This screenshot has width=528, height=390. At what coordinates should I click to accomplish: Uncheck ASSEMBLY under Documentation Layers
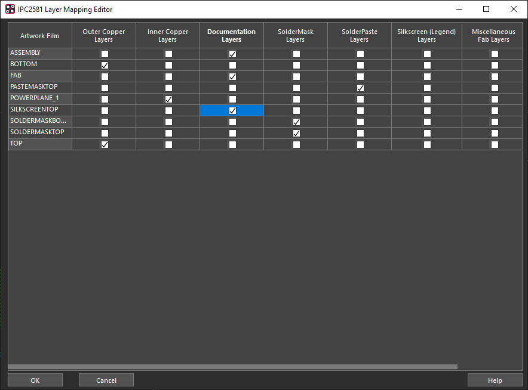[232, 54]
